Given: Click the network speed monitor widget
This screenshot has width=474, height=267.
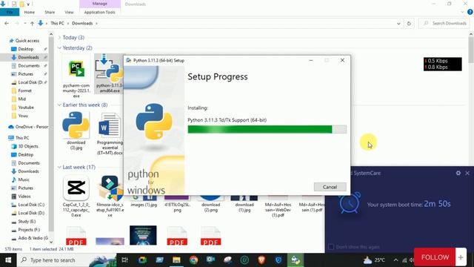Looking at the screenshot, I should (x=443, y=65).
